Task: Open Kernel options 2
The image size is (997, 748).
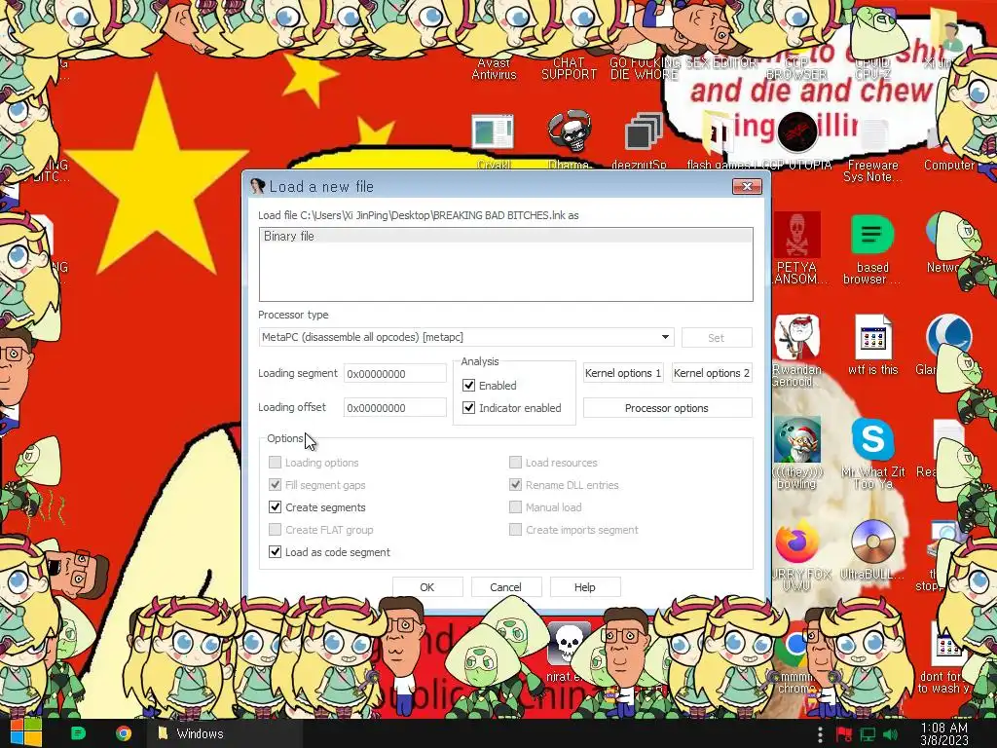Action: coord(712,373)
